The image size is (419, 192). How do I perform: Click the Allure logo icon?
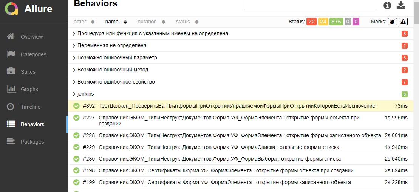[11, 8]
